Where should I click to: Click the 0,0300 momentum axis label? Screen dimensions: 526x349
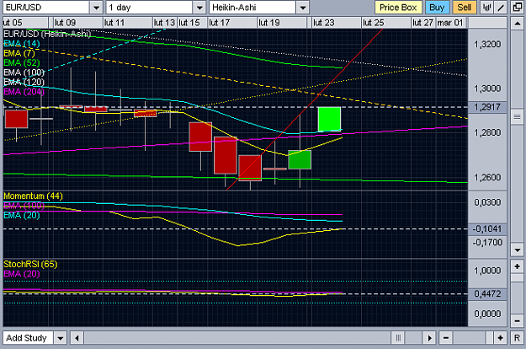coord(487,202)
